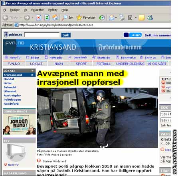Image resolution: width=178 pixels, height=176 pixels.
Task: Open the Søk magnifier toolbar button
Action: pyautogui.click(x=67, y=18)
